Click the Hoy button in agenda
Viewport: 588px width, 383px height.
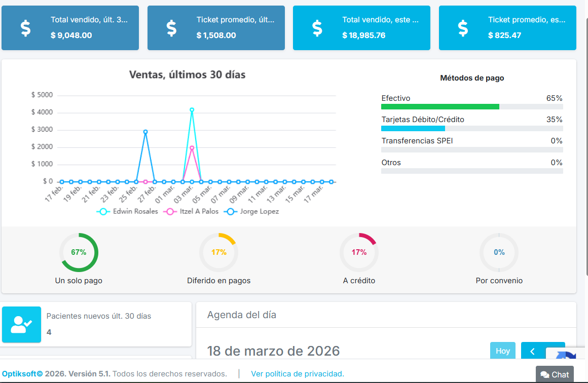pos(502,351)
